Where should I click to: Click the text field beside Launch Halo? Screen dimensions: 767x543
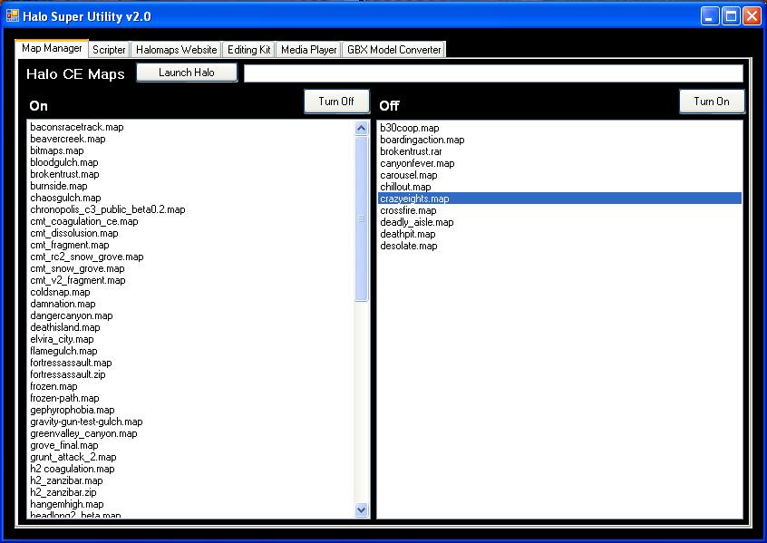[493, 73]
